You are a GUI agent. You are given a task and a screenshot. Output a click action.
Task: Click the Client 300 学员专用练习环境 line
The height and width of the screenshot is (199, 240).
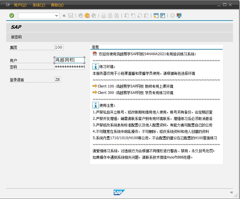pos(135,93)
